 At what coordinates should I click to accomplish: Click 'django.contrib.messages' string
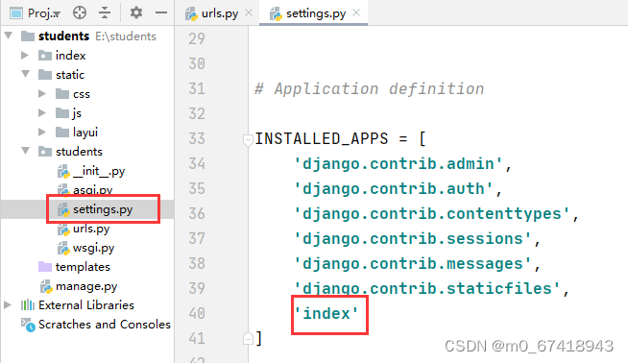pos(413,264)
